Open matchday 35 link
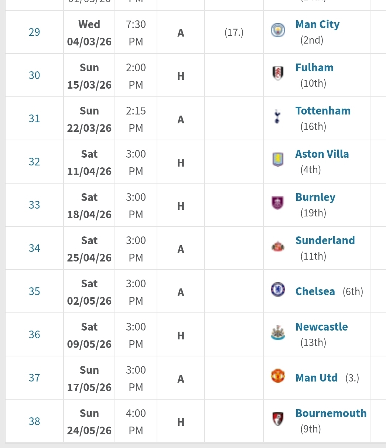This screenshot has height=448, width=386. 34,291
